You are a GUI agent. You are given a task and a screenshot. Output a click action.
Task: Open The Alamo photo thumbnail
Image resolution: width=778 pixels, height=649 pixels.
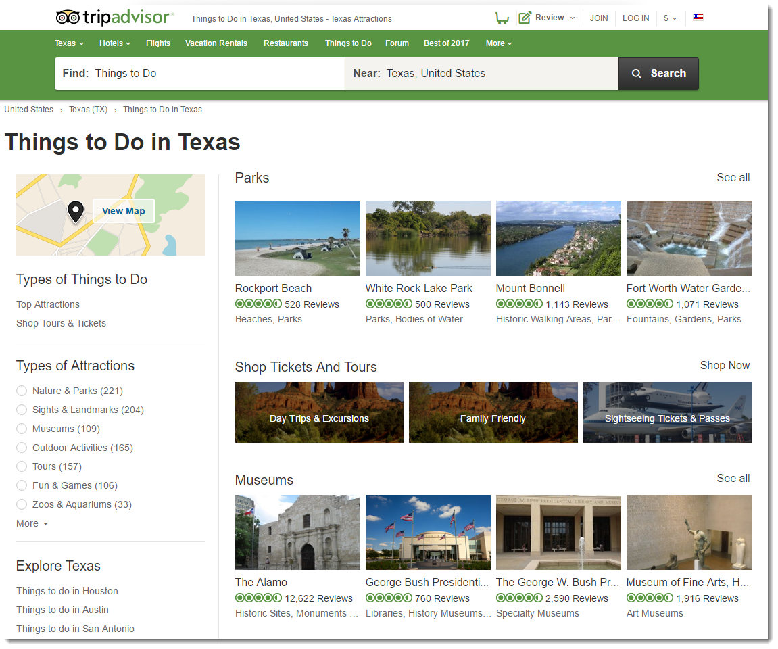[x=297, y=532]
